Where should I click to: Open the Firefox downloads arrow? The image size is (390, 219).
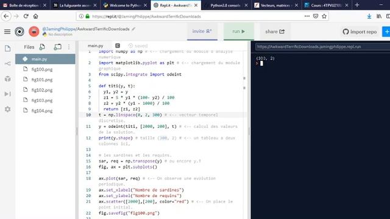[369, 16]
